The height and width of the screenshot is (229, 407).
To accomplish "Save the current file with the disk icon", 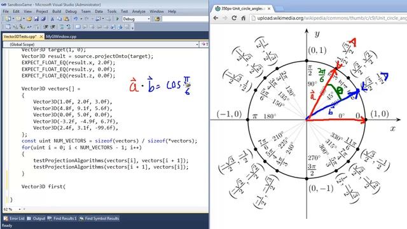I will [36, 19].
